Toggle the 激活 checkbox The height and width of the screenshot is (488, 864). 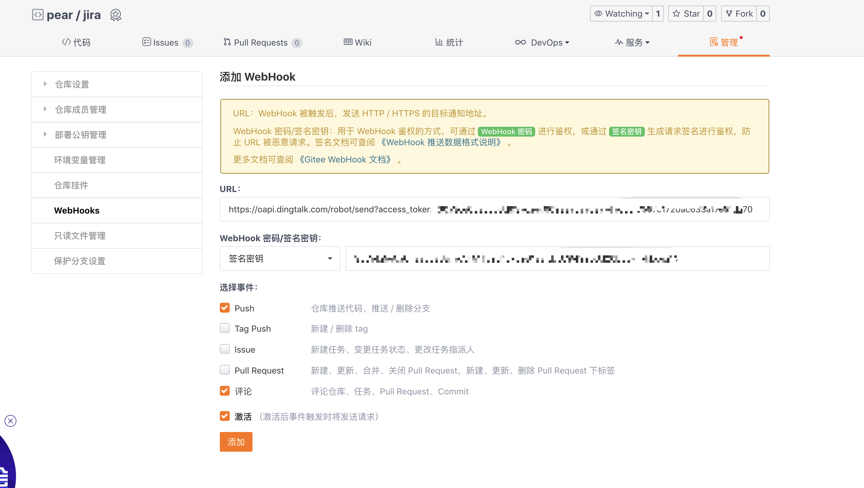[225, 416]
